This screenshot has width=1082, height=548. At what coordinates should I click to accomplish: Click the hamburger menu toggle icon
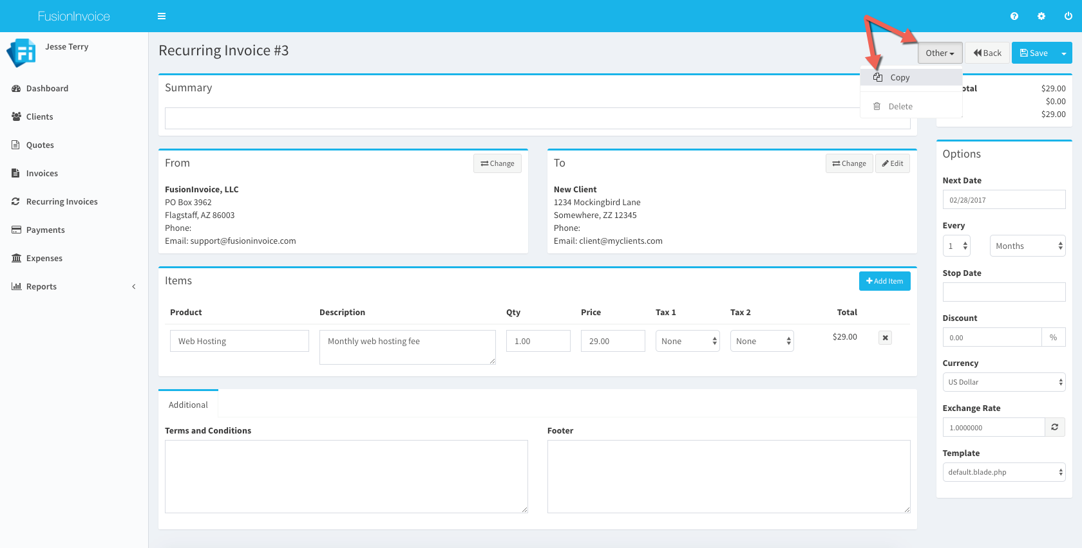coord(162,16)
